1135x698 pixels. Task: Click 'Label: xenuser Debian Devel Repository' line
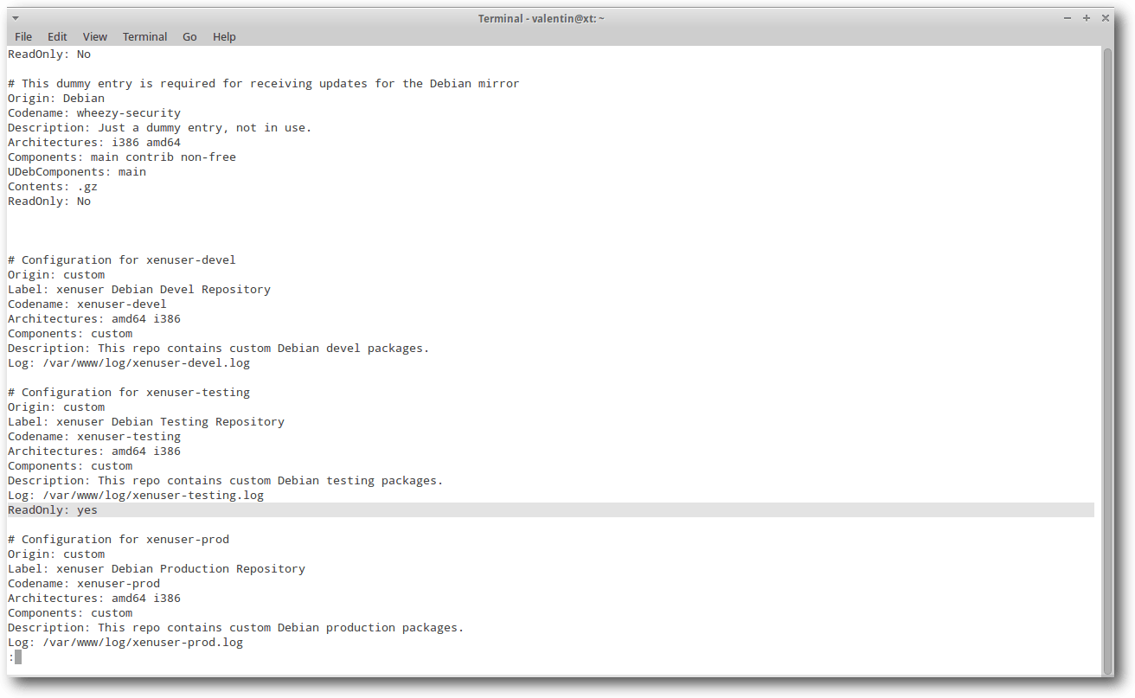(139, 289)
